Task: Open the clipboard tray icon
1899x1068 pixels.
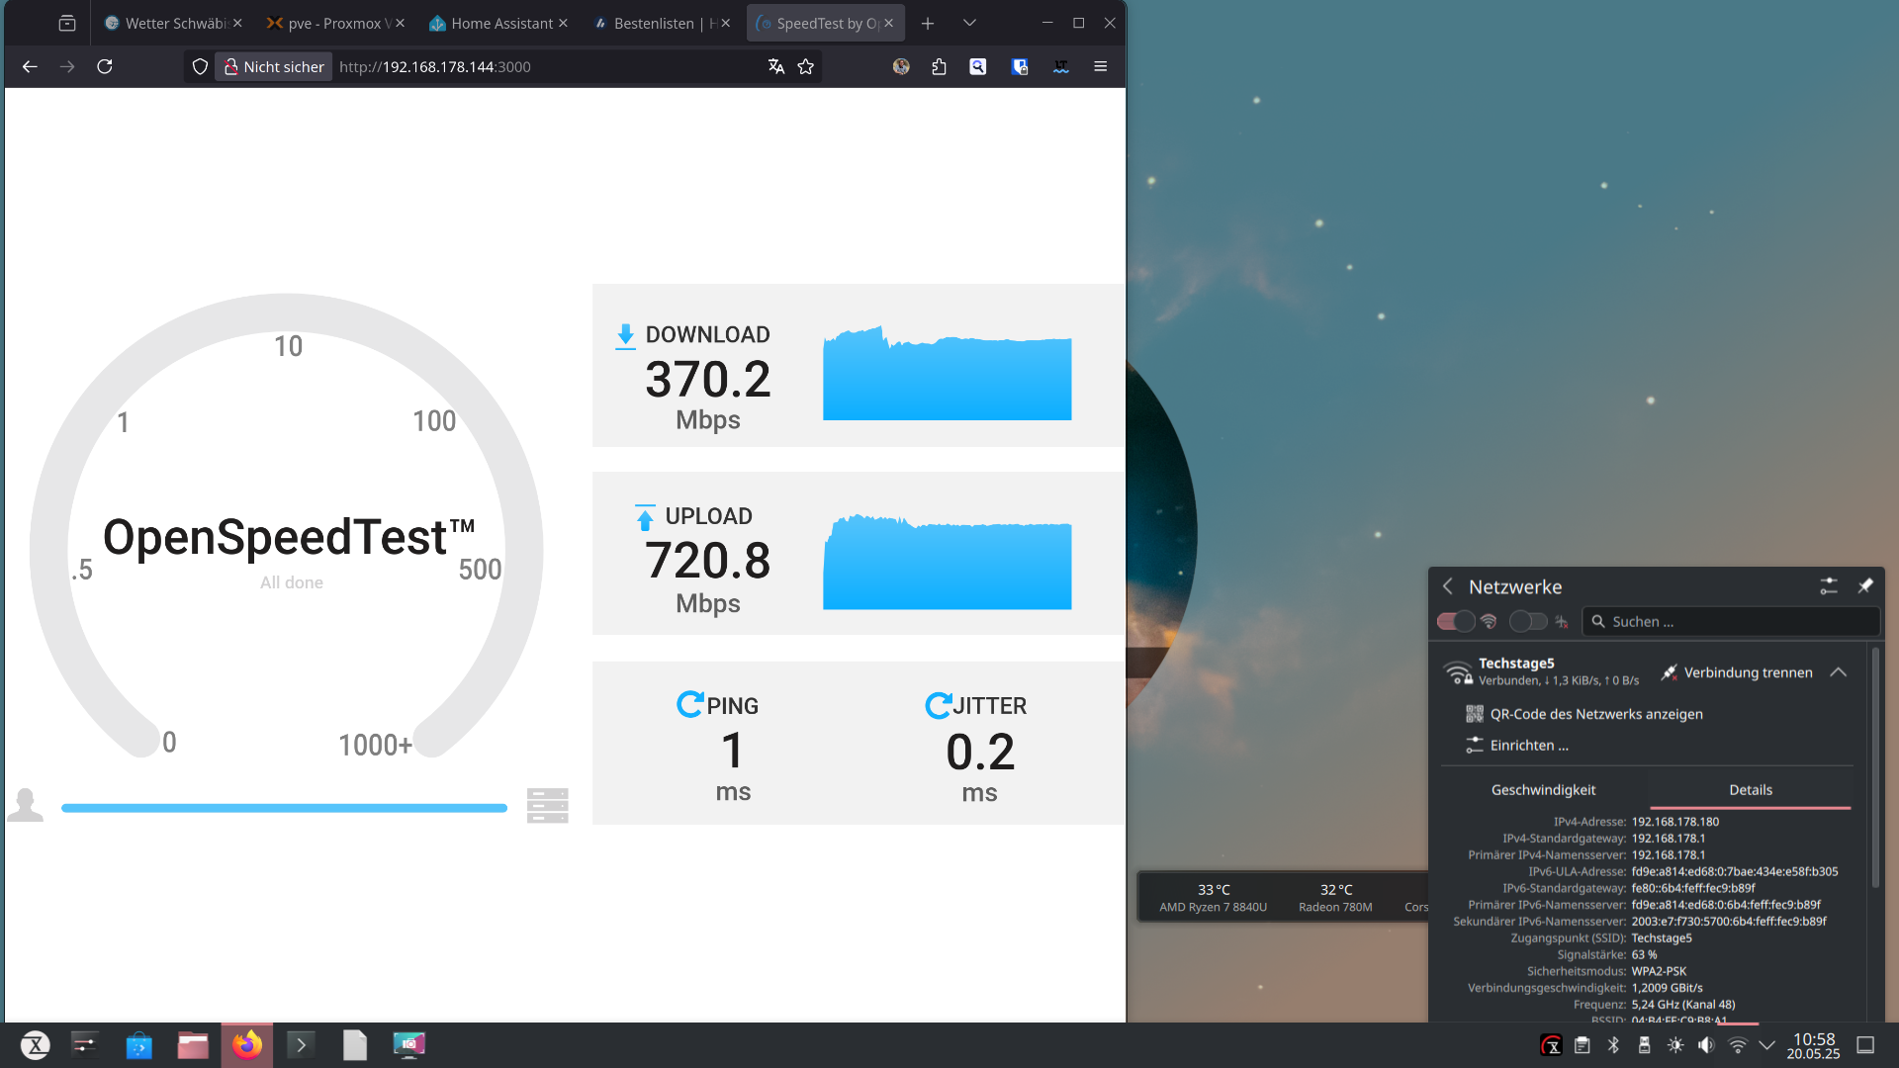Action: pyautogui.click(x=1582, y=1045)
